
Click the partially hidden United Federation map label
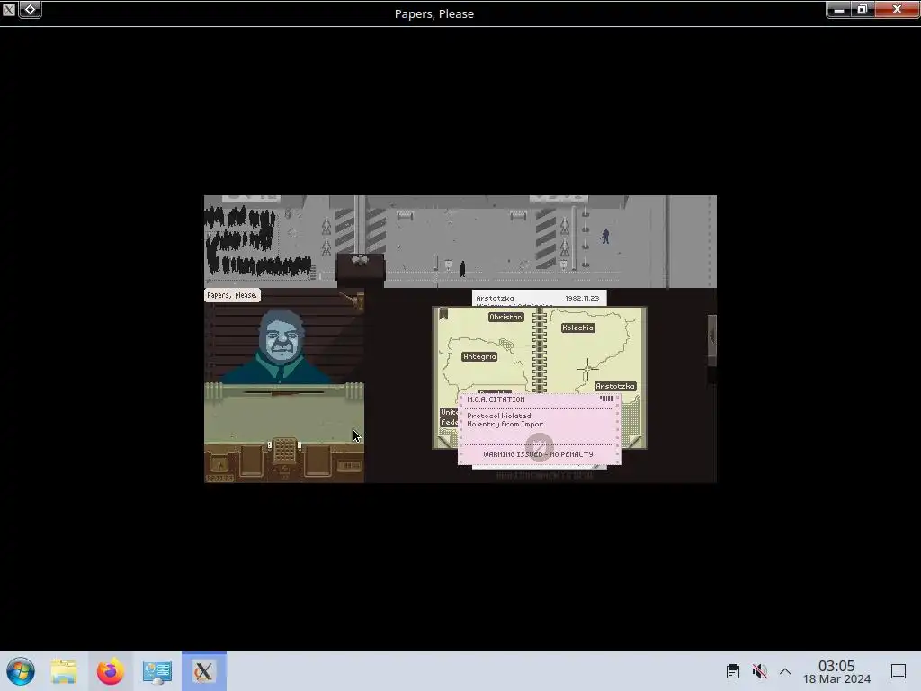[449, 417]
